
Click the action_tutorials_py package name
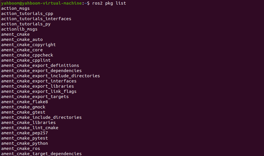[x=26, y=24]
